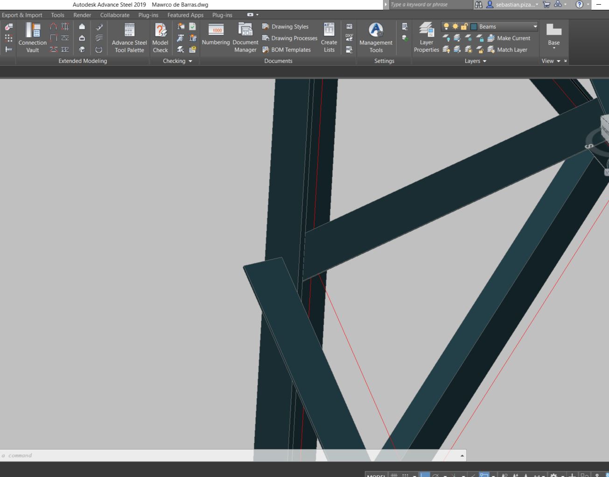Screen dimensions: 609x477
Task: Open the Render menu
Action: (x=82, y=15)
